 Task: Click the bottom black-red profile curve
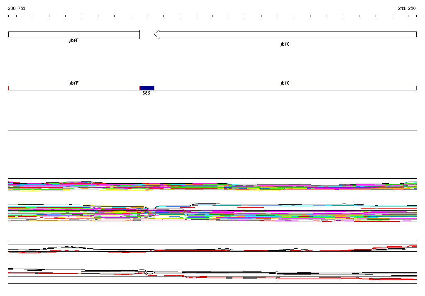(x=212, y=274)
